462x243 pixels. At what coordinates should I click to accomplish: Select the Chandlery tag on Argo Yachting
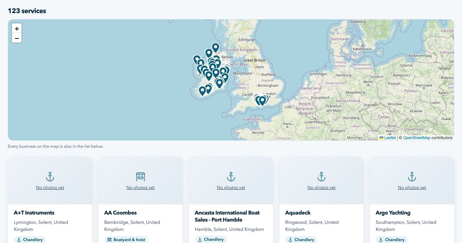[x=392, y=239]
